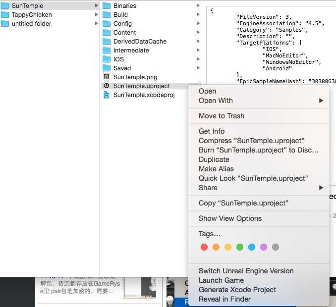This screenshot has height=307, width=336.
Task: Click the Config folder icon
Action: point(107,24)
